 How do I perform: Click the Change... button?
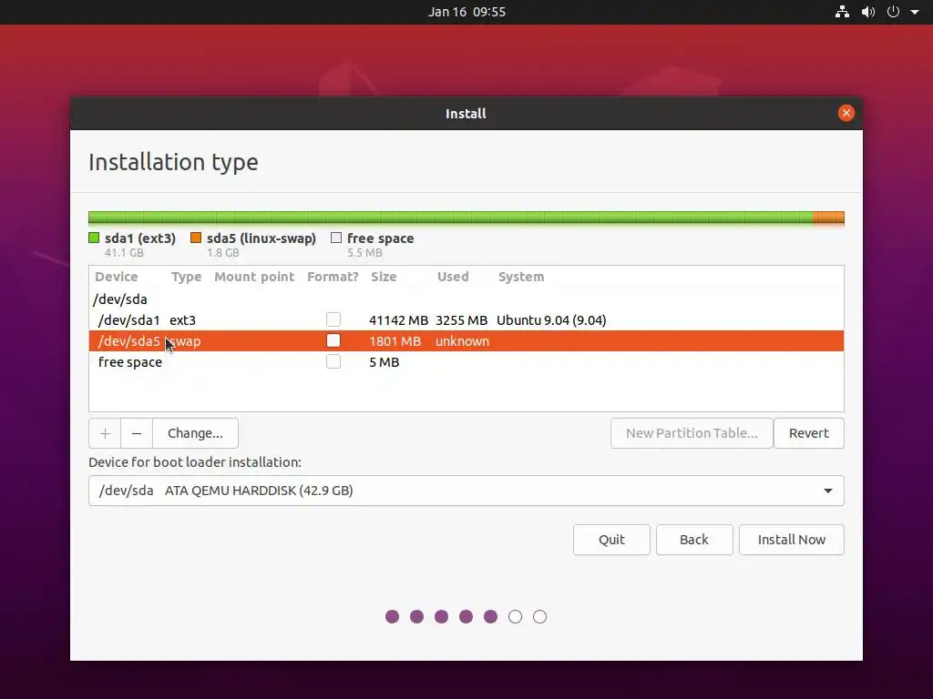[x=195, y=433]
